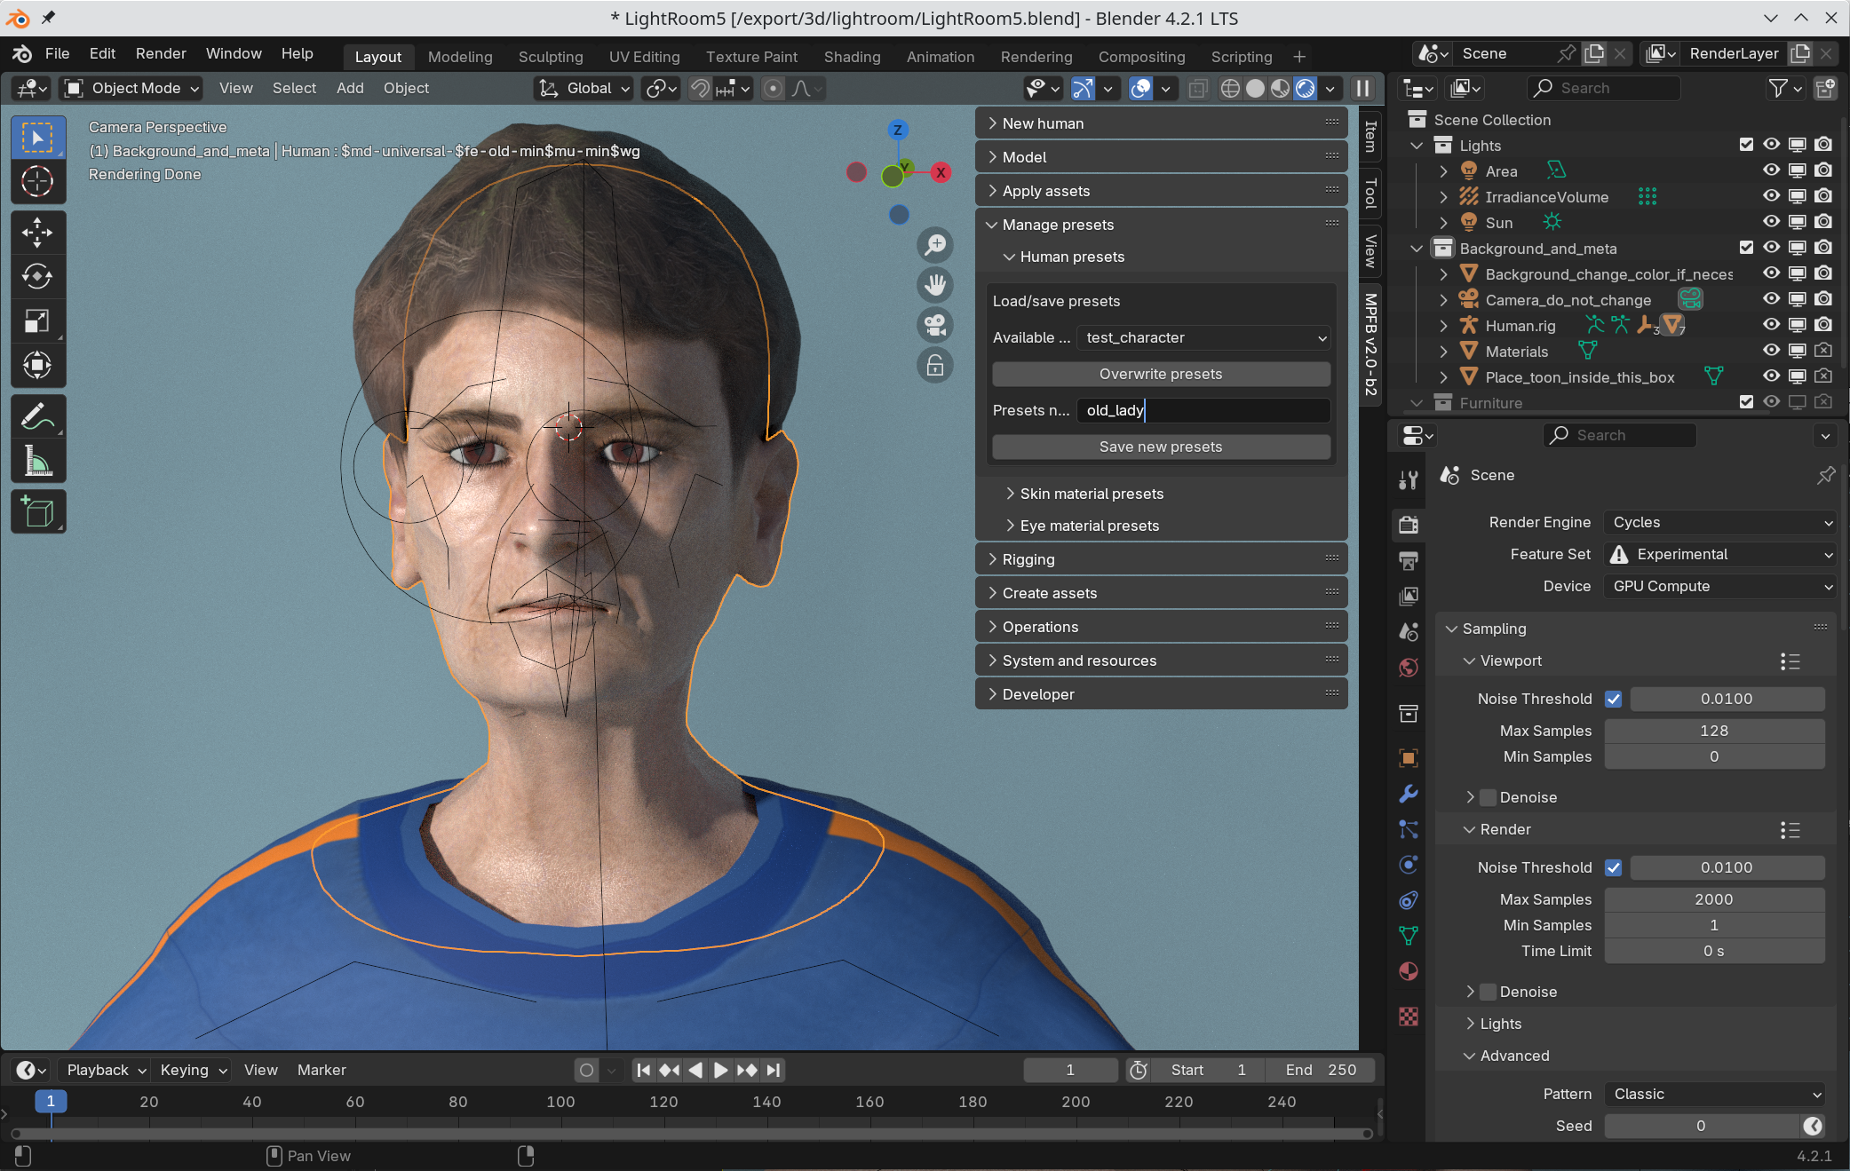Uncheck the Lights collection checkbox
Viewport: 1850px width, 1171px height.
(1746, 145)
